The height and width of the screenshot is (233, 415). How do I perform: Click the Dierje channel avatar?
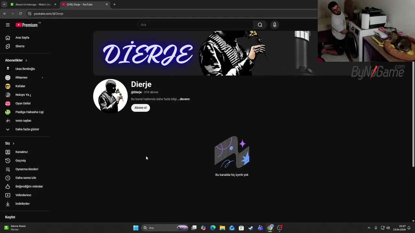110,96
